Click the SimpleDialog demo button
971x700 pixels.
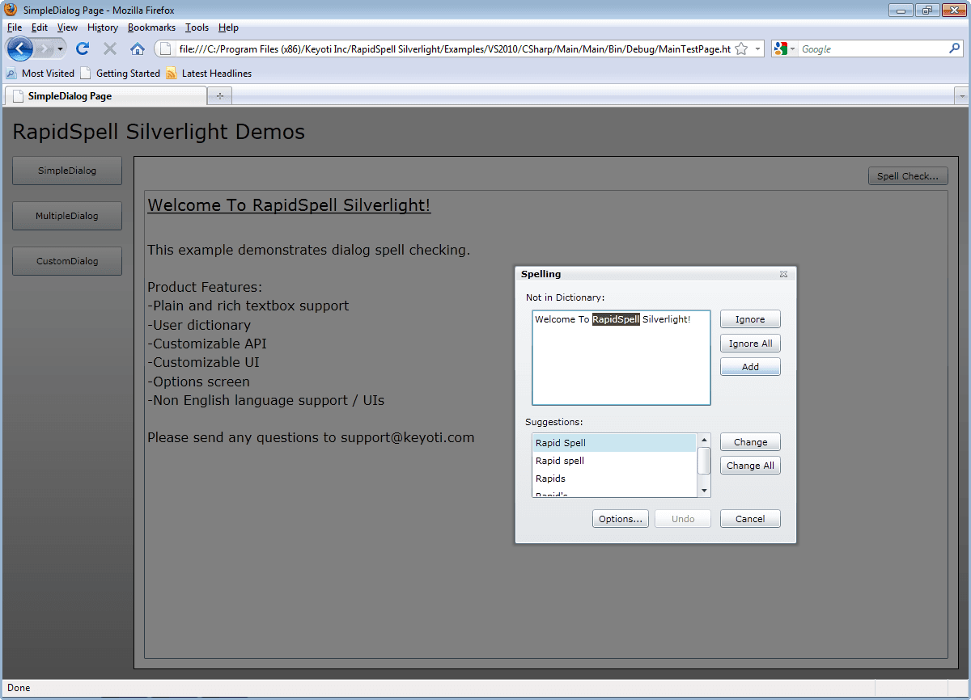(x=67, y=171)
